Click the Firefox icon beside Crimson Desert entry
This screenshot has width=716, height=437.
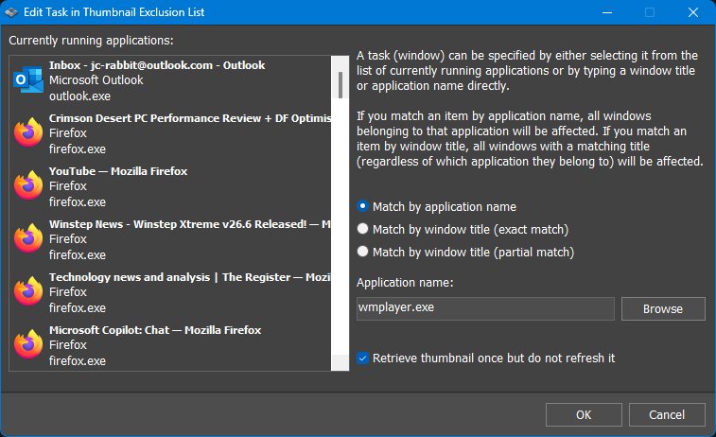coord(27,132)
